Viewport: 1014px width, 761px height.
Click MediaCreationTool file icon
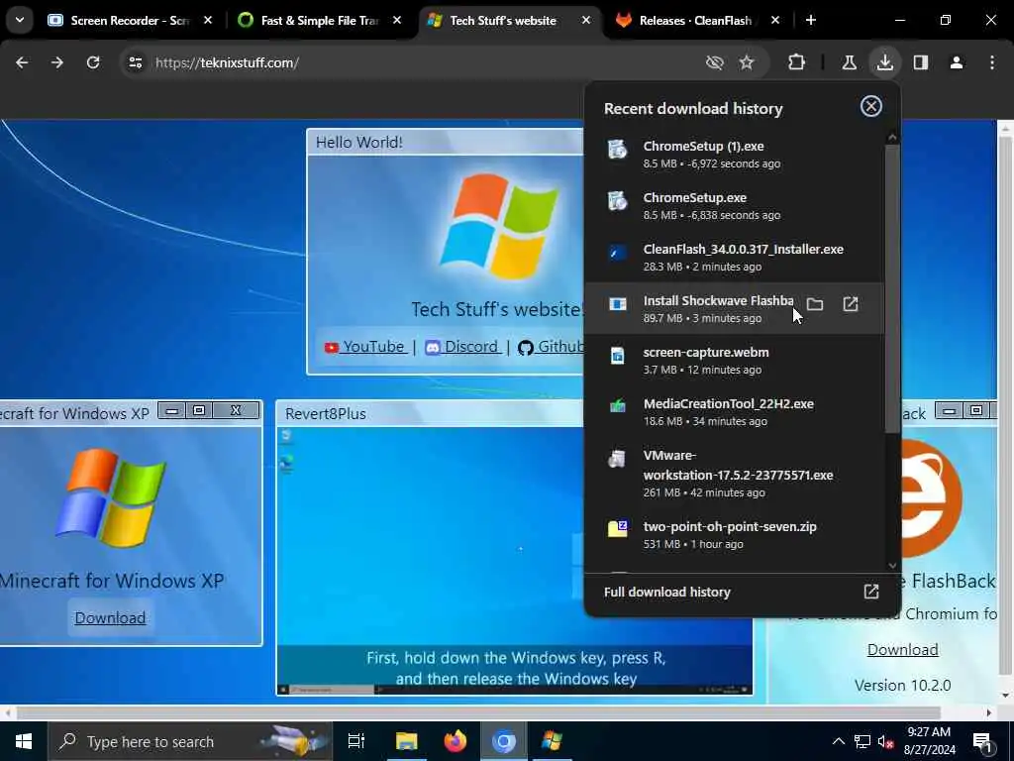click(618, 405)
